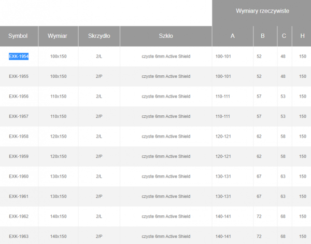This screenshot has width=311, height=244.
Task: Click B value 57 in EXK-1957 row
Action: coord(259,116)
